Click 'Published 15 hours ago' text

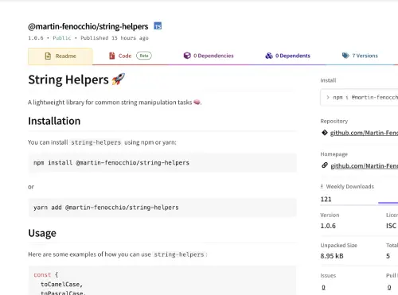(x=115, y=38)
